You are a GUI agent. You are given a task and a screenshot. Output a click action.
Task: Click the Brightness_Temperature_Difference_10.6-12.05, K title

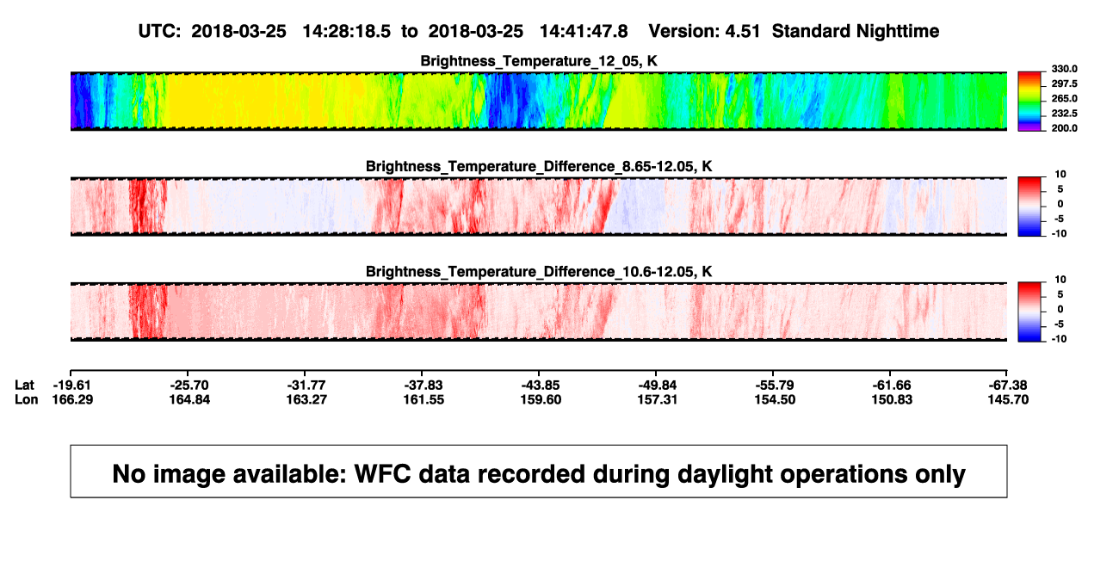(x=539, y=272)
